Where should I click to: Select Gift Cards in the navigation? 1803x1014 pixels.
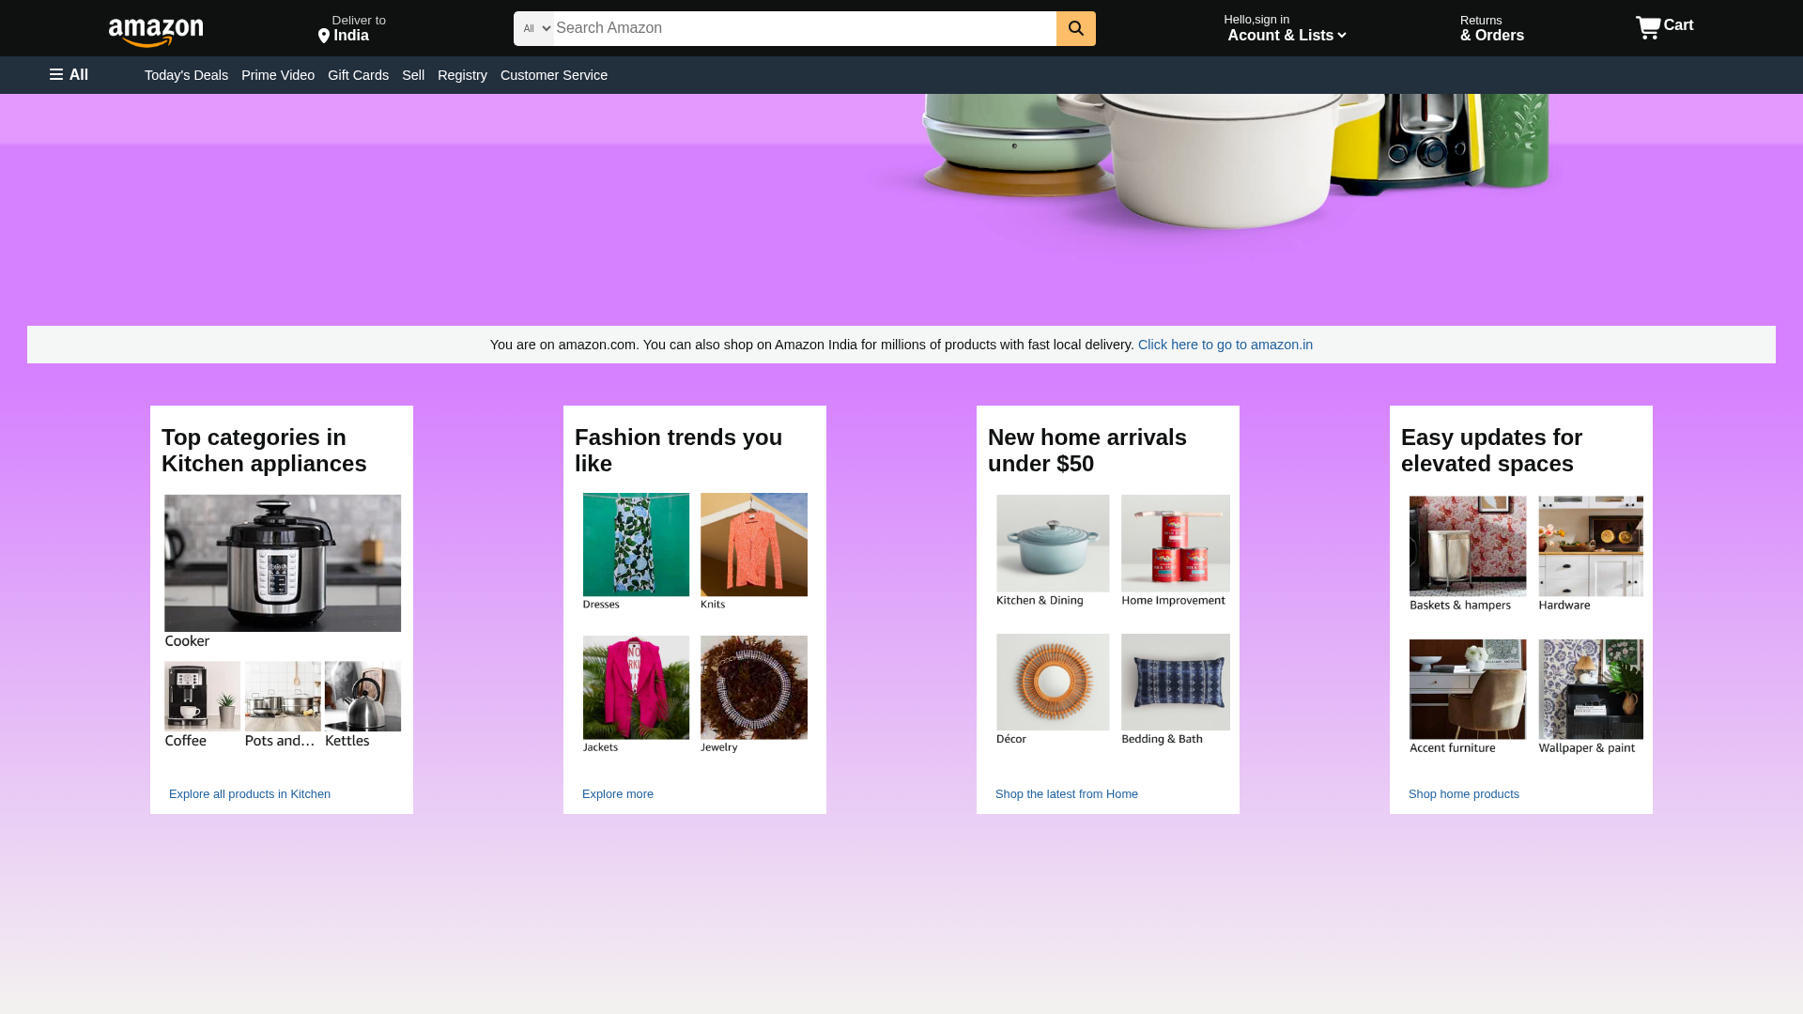coord(358,75)
